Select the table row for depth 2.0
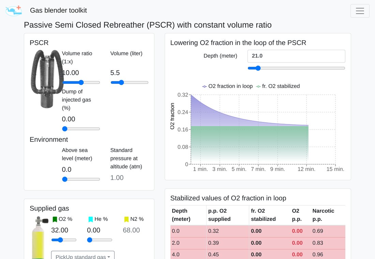 coord(258,243)
